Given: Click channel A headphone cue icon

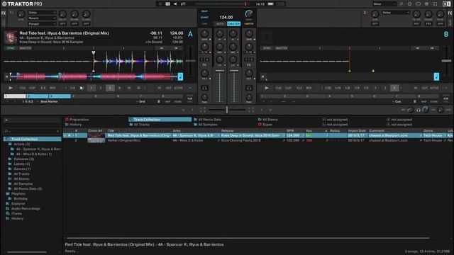Looking at the screenshot, I should [204, 88].
